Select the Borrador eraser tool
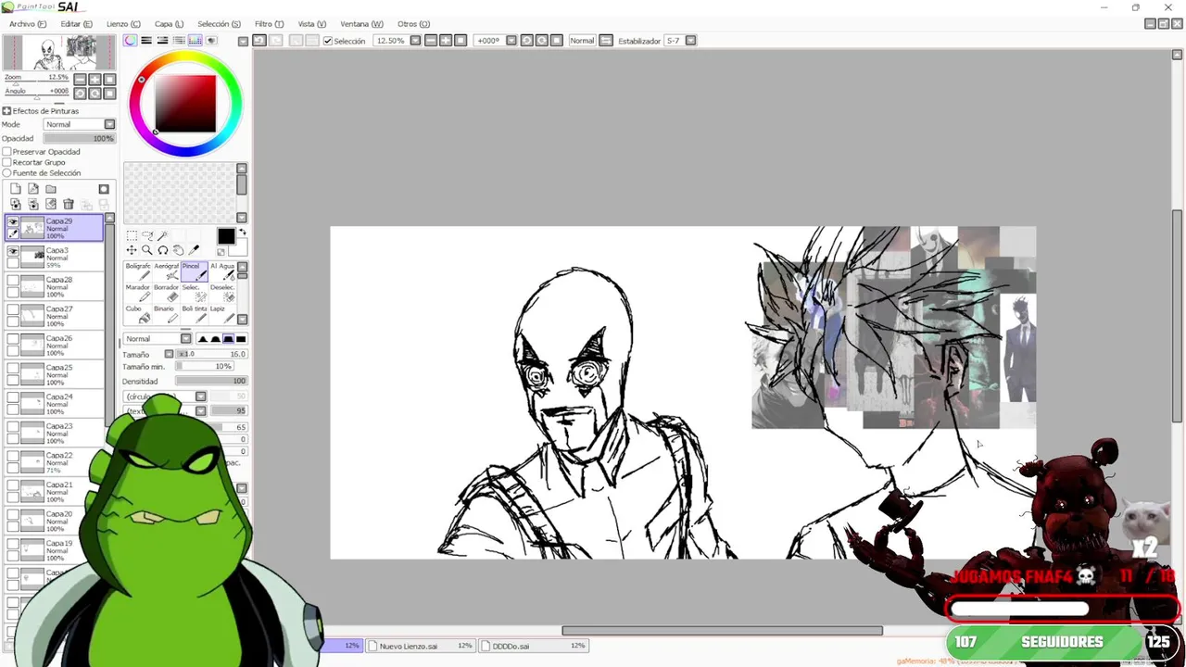 tap(166, 293)
